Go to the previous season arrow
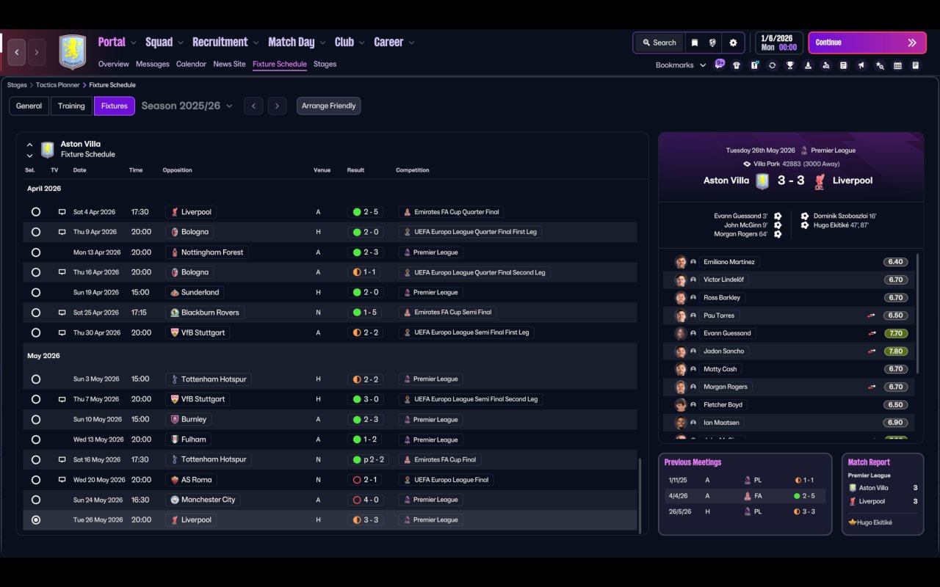 point(253,106)
